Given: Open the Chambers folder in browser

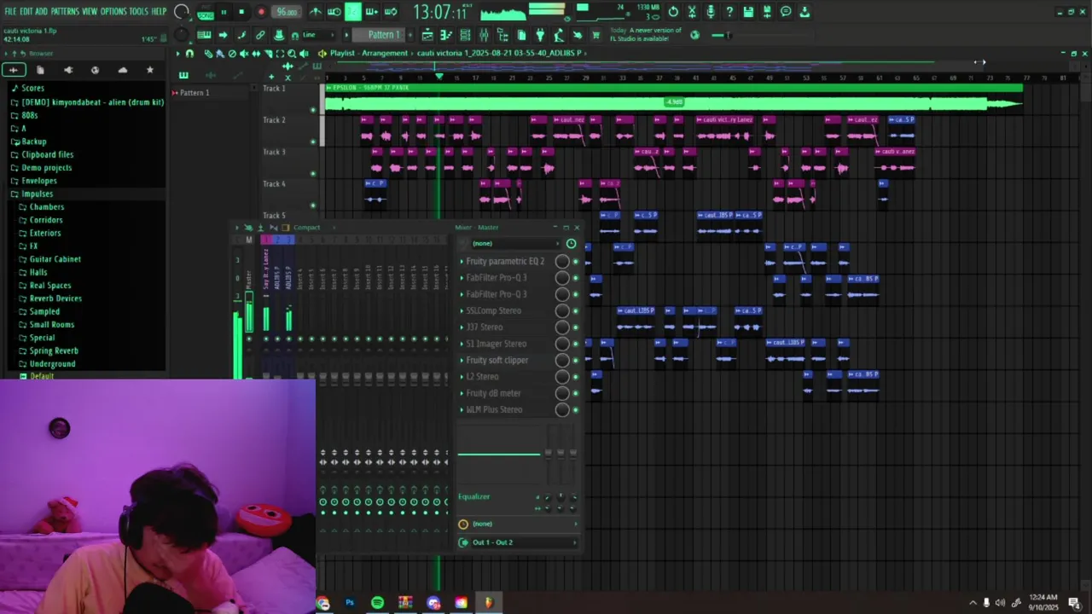Looking at the screenshot, I should tap(47, 207).
